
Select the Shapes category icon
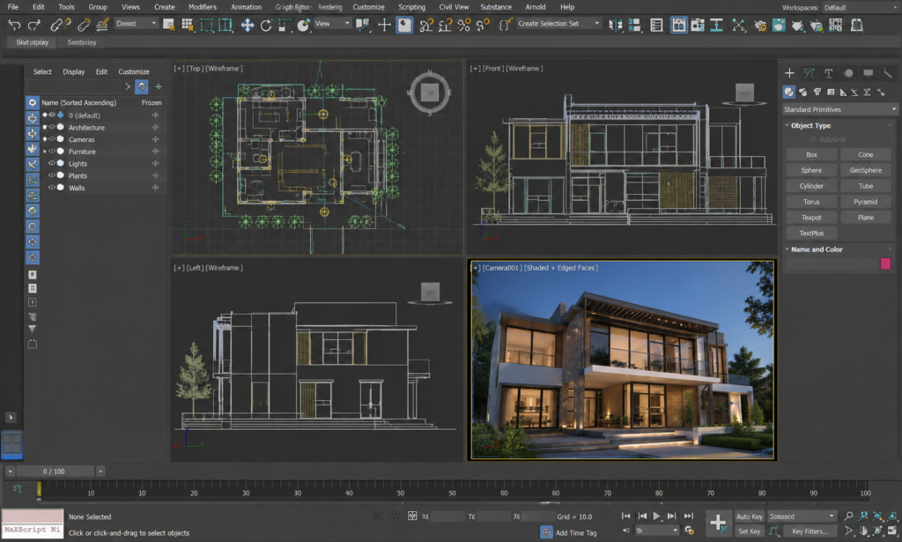(803, 92)
